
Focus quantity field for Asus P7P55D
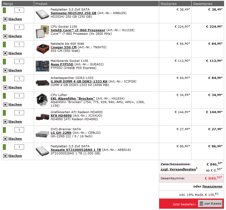pyautogui.click(x=19, y=62)
